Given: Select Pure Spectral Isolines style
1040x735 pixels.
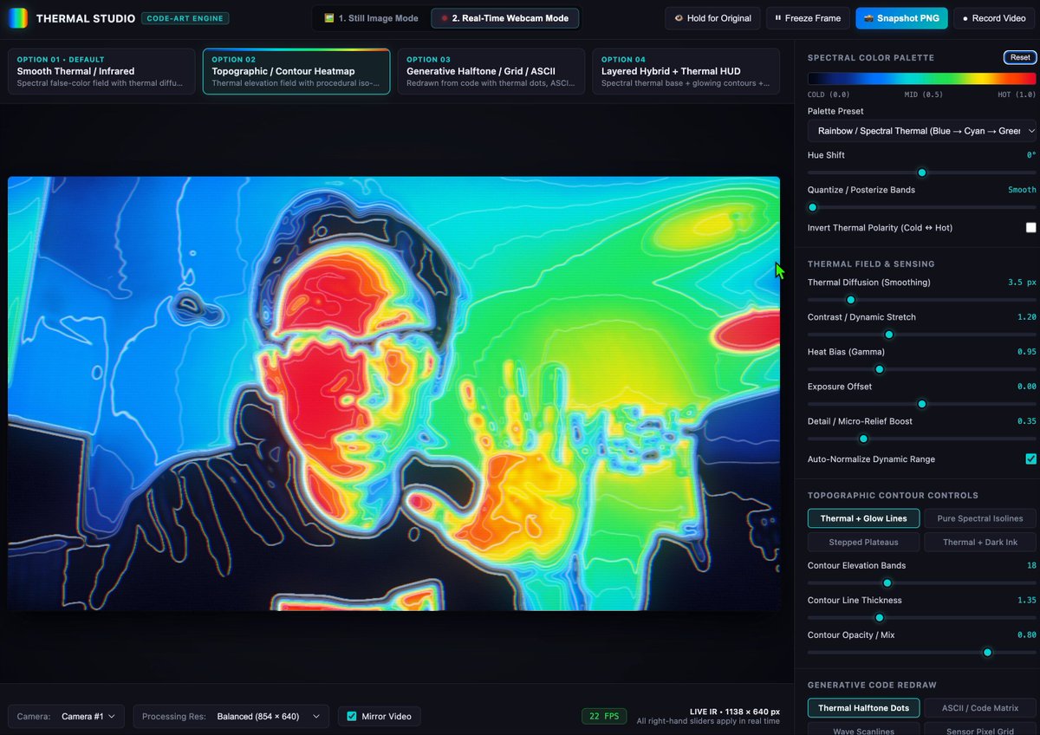Looking at the screenshot, I should 980,518.
